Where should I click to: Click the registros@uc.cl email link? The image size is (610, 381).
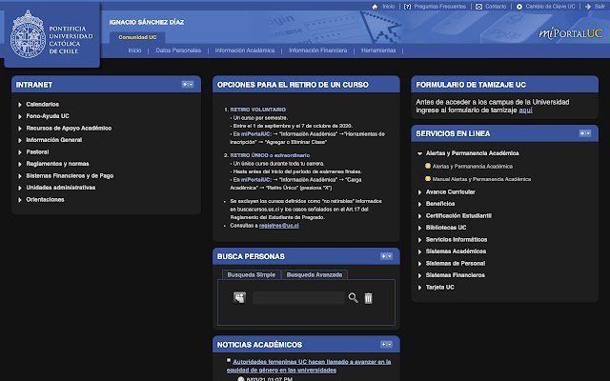279,226
